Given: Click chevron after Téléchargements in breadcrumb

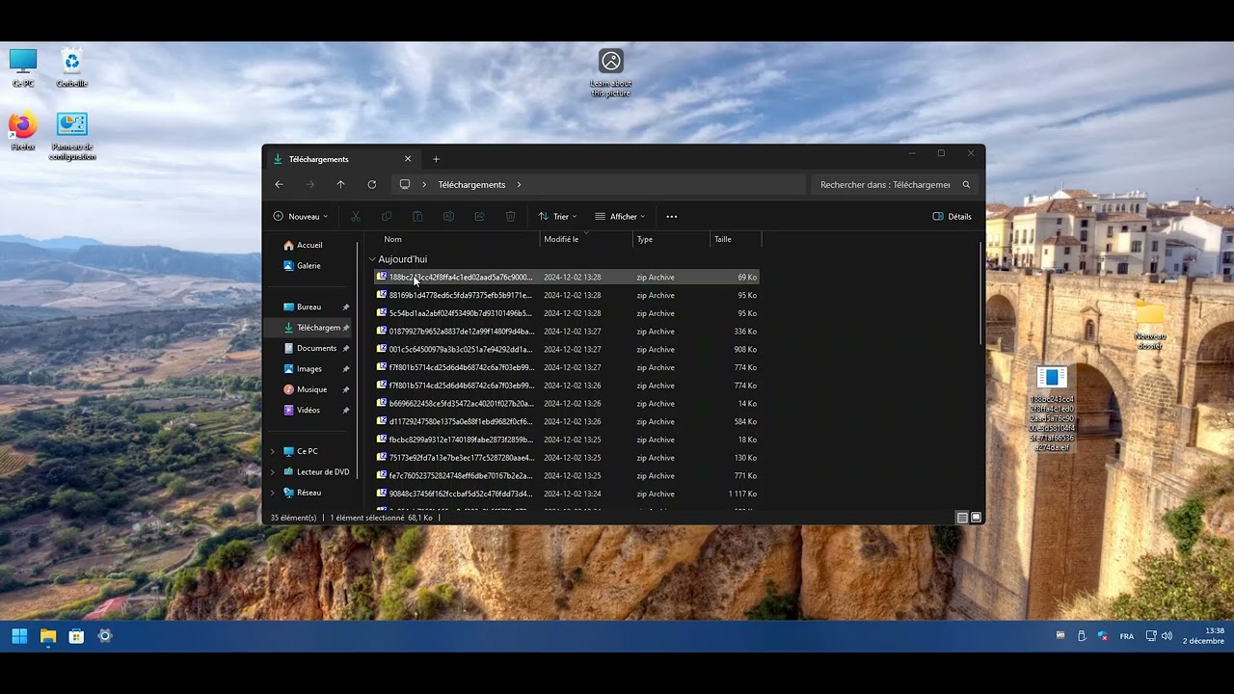Looking at the screenshot, I should [x=519, y=184].
